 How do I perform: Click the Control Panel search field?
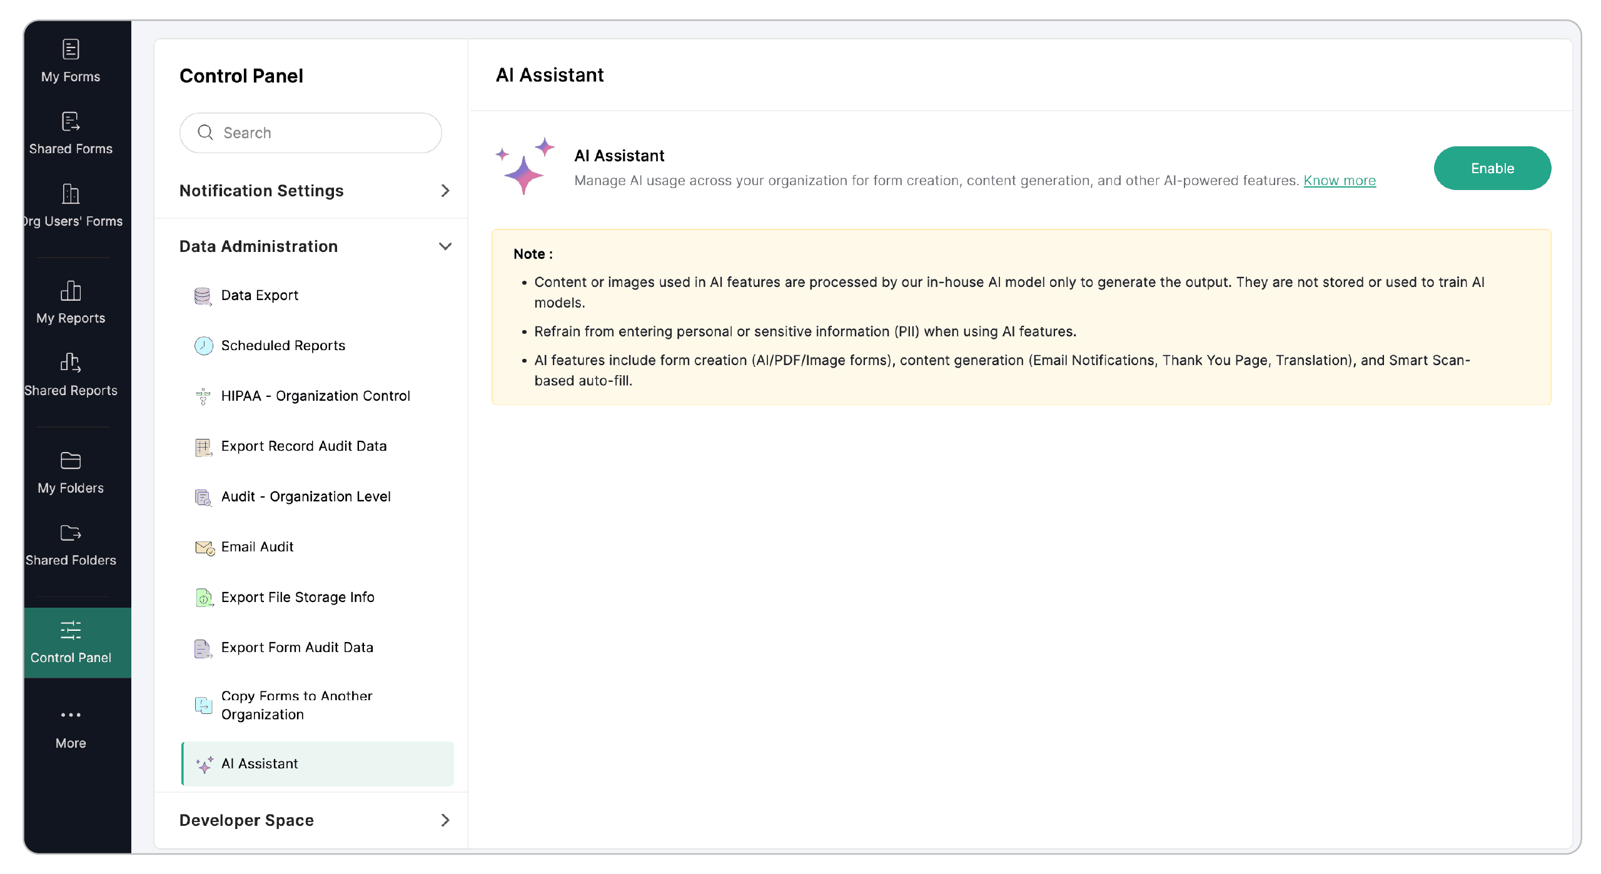click(311, 133)
